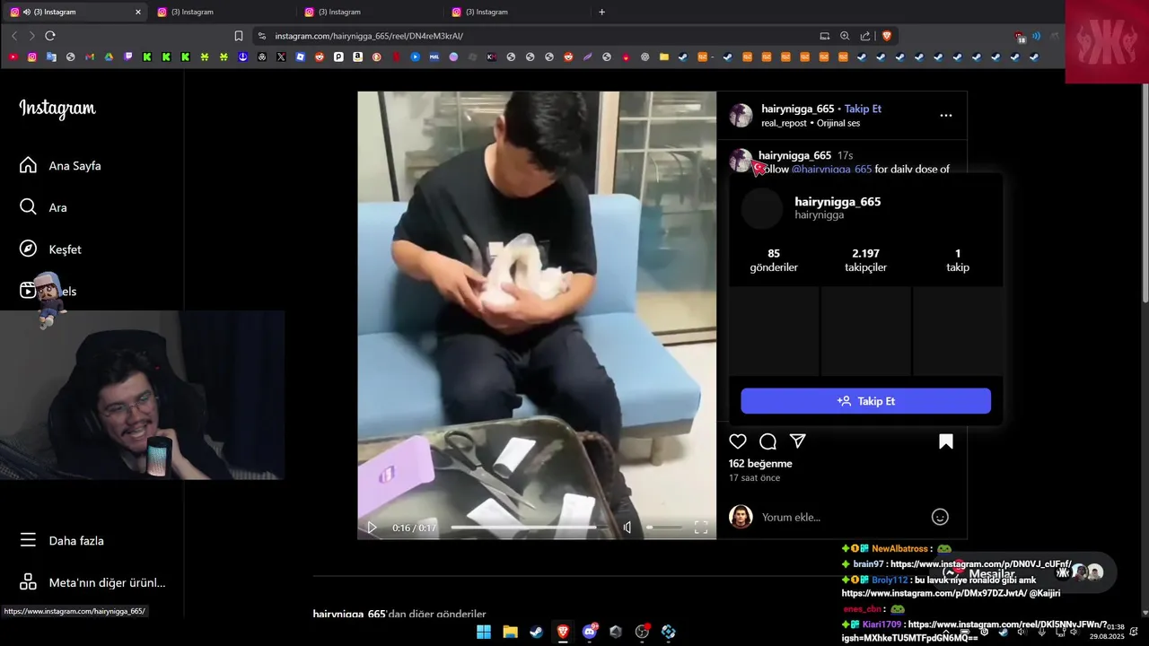This screenshot has width=1149, height=646.
Task: Close the first Instagram tab
Action: click(x=137, y=12)
